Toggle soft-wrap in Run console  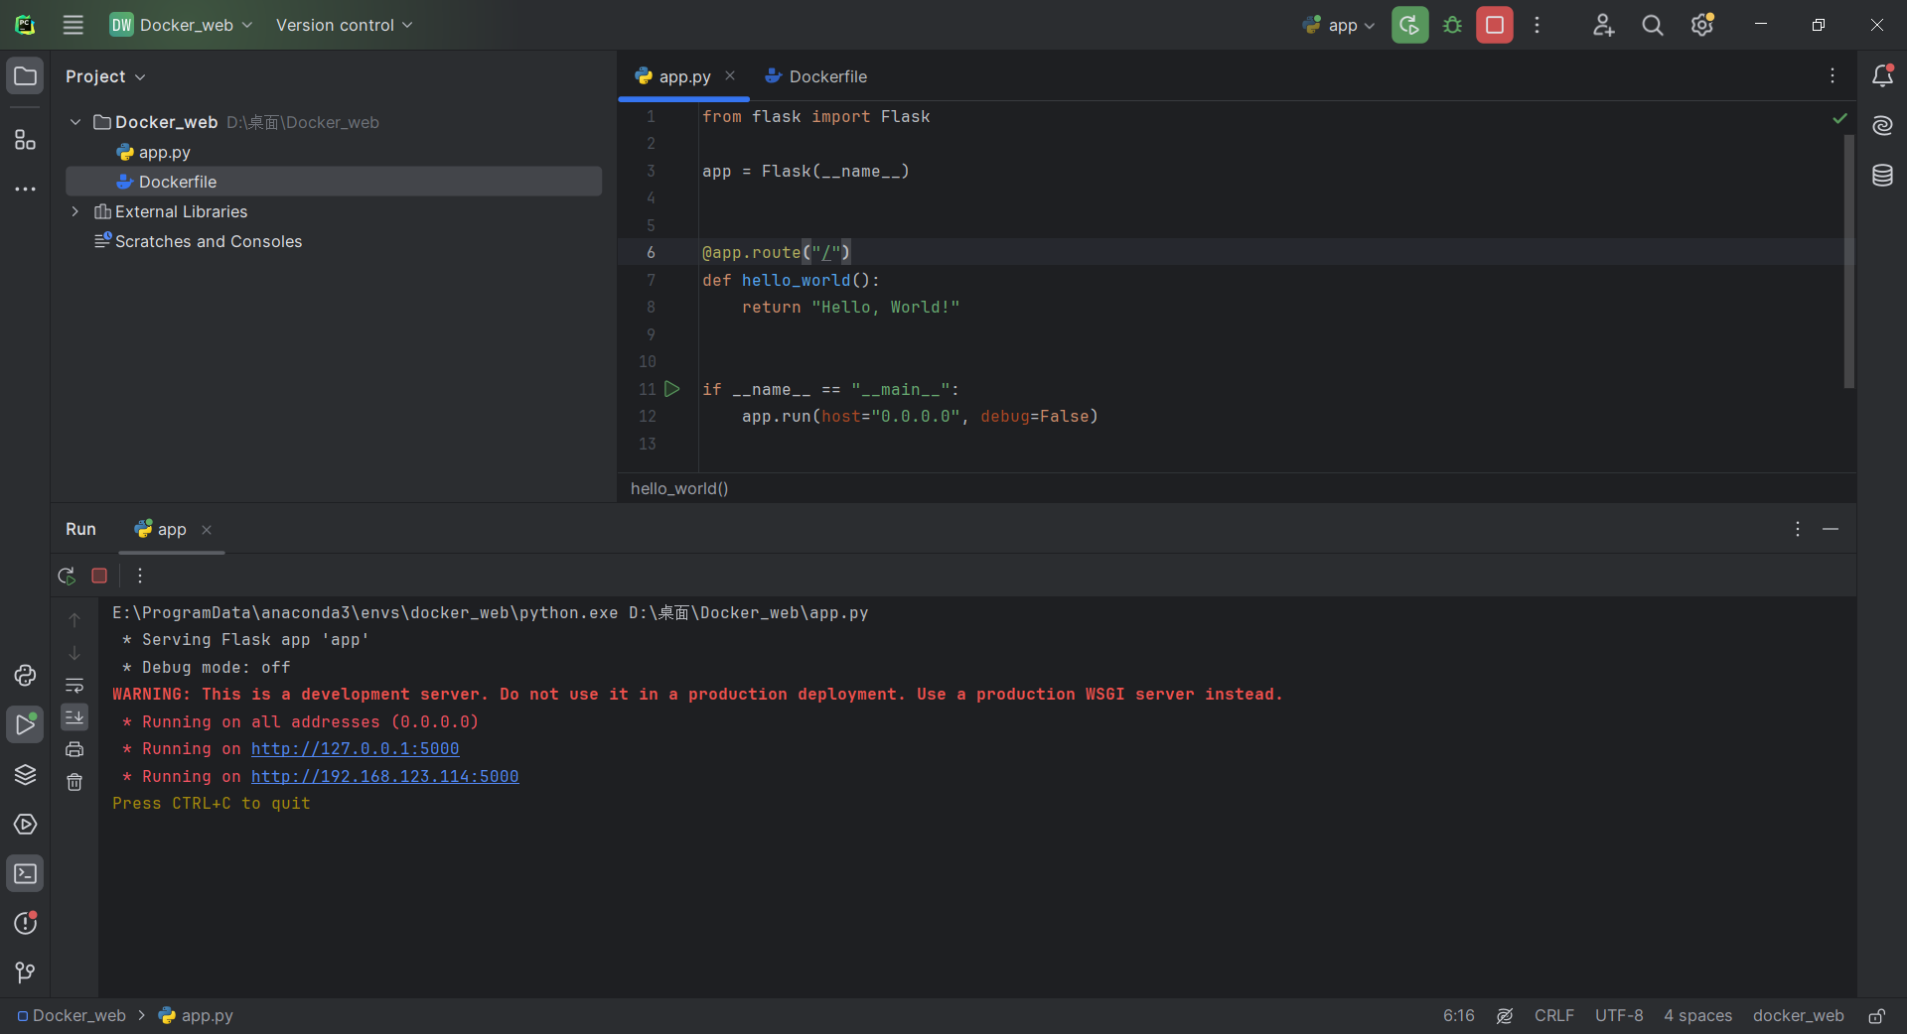coord(74,685)
